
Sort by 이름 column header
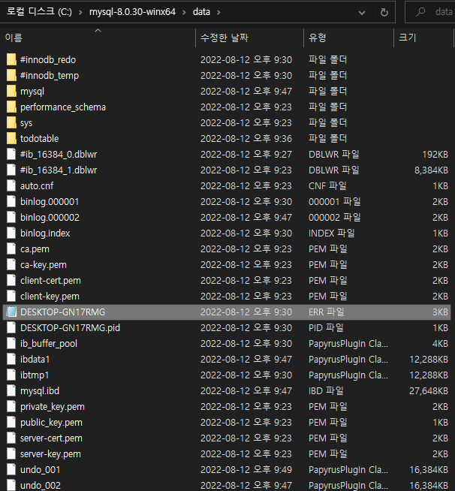[x=98, y=38]
